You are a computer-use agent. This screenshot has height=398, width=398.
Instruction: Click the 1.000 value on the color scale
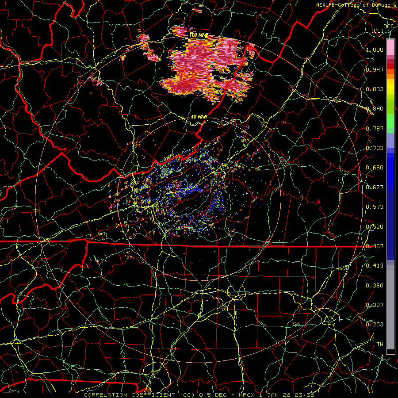click(x=375, y=50)
